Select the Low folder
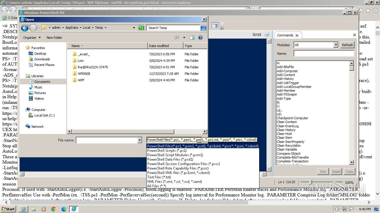 click(x=81, y=61)
